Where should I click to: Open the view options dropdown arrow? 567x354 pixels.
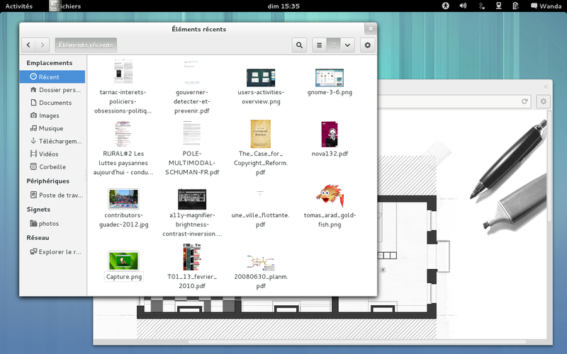tap(347, 45)
